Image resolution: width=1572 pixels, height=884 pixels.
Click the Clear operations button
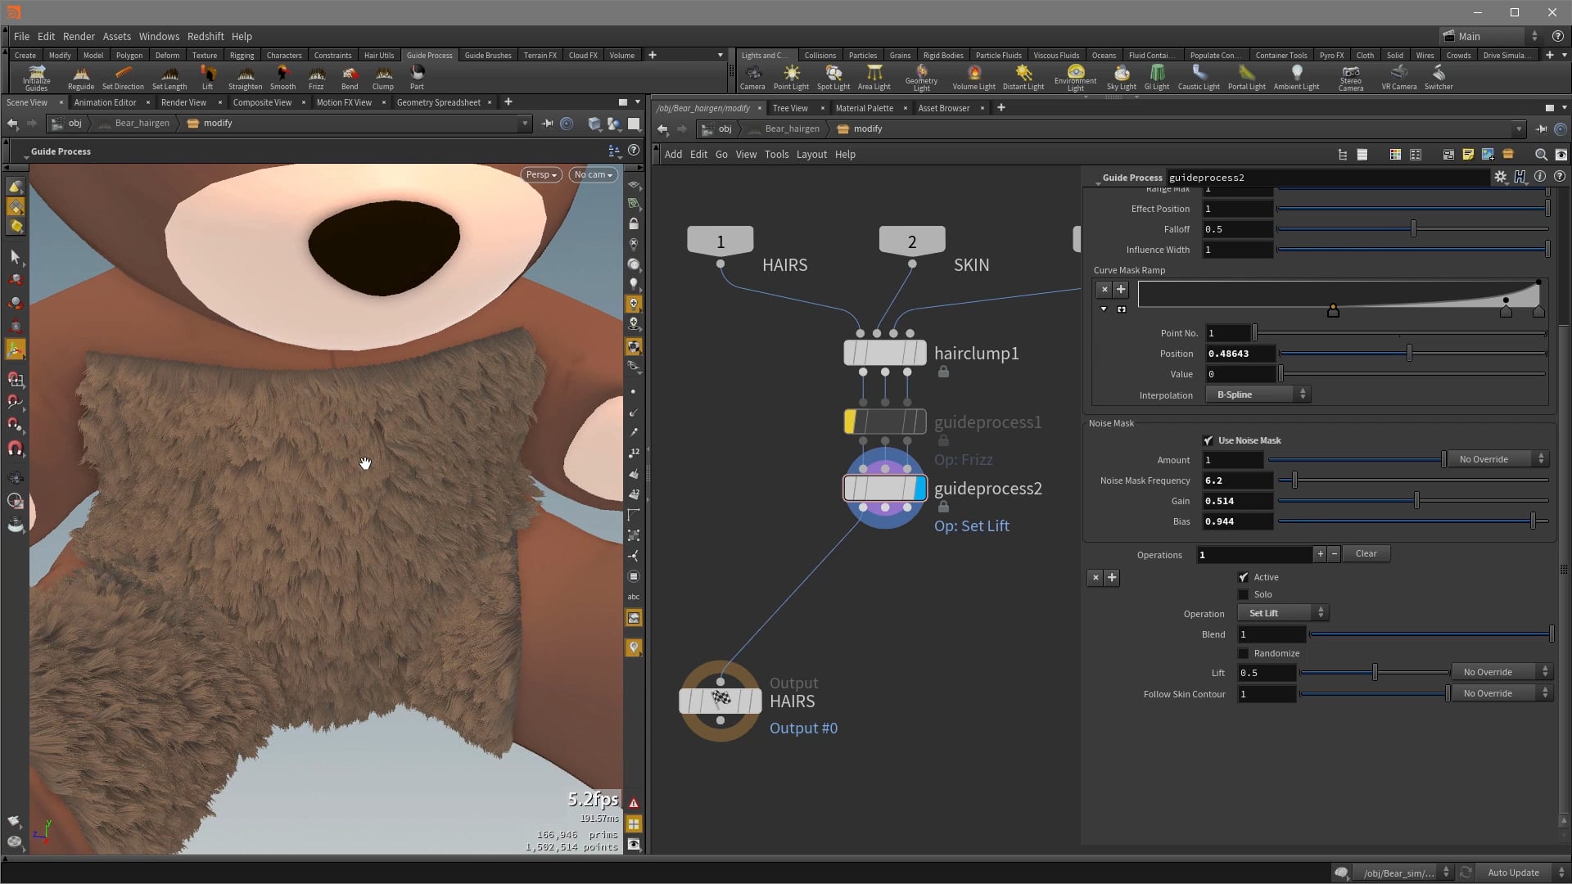coord(1366,554)
